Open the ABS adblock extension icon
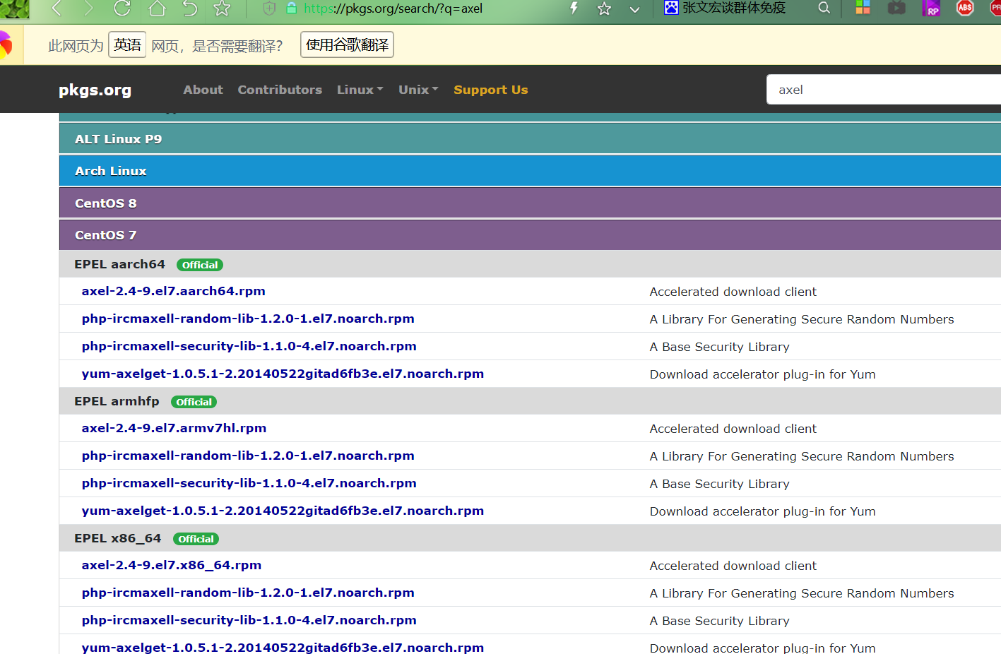Screen dimensions: 1001x654 point(965,8)
